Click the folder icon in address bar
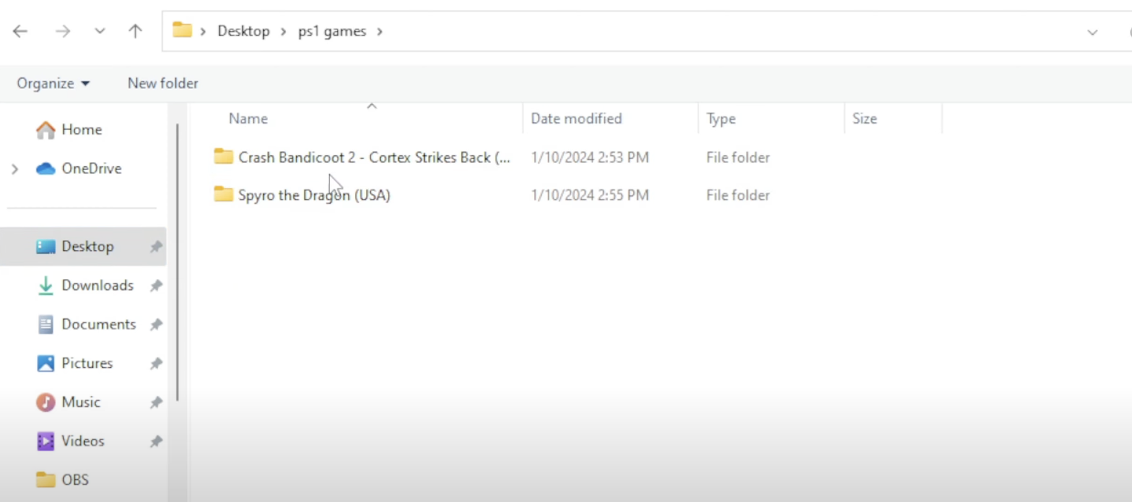 pos(182,30)
